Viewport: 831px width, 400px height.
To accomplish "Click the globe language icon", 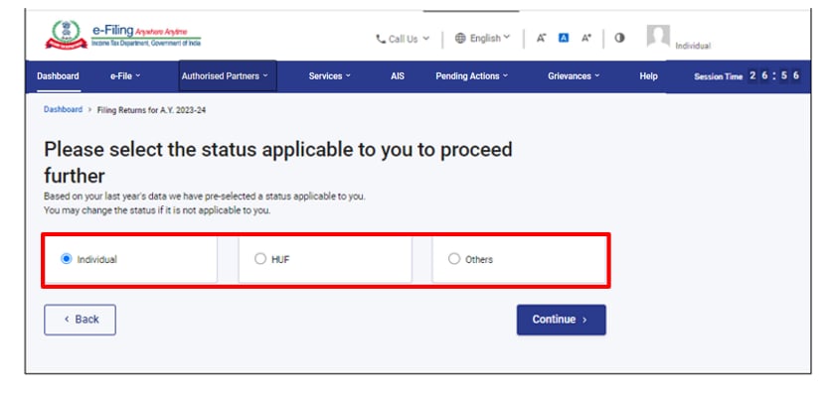I will tap(460, 39).
